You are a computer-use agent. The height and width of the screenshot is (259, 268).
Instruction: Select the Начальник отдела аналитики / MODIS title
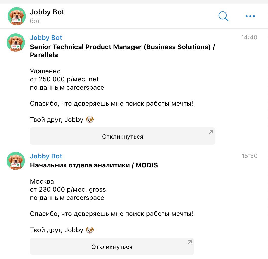click(94, 165)
